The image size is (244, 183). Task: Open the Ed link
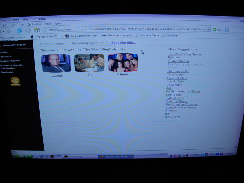(x=167, y=114)
